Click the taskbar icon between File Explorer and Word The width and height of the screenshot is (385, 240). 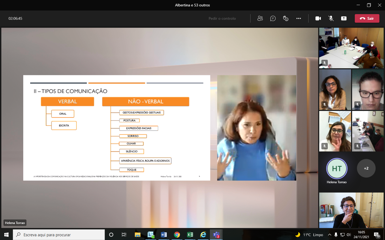click(151, 235)
